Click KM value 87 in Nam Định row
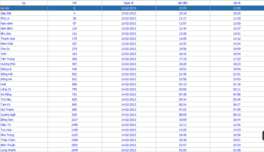This screenshot has height=152, width=264. tap(75, 23)
